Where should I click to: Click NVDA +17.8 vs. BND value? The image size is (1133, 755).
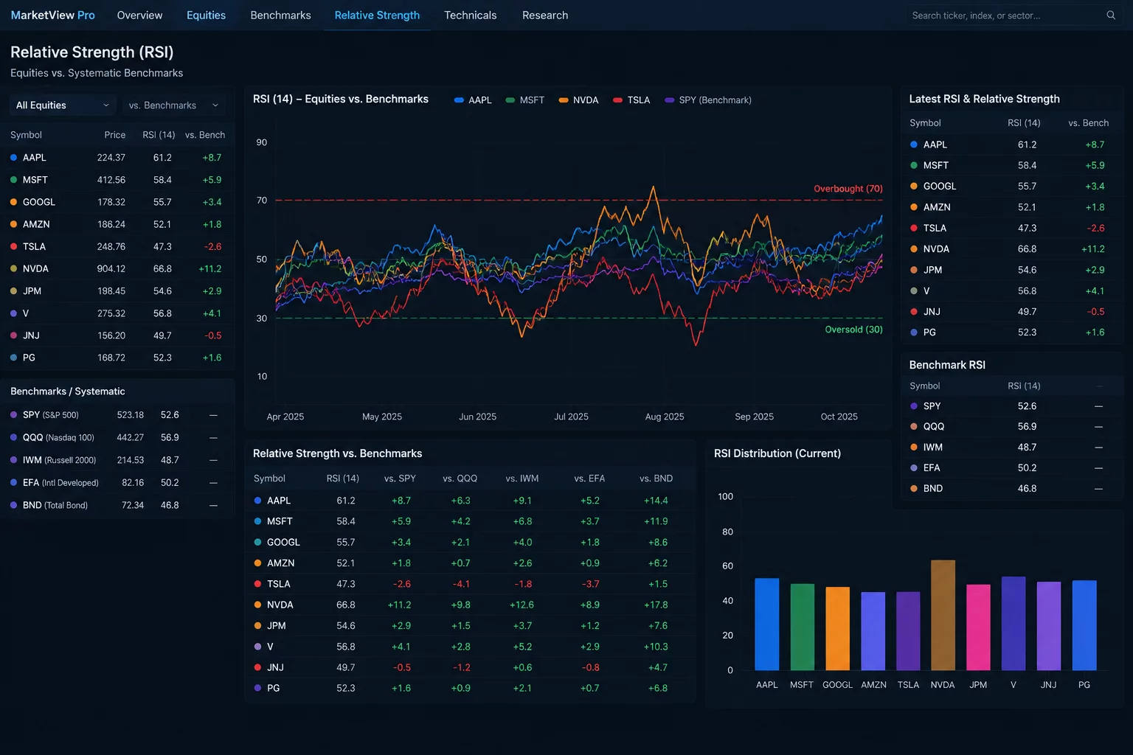pyautogui.click(x=656, y=605)
